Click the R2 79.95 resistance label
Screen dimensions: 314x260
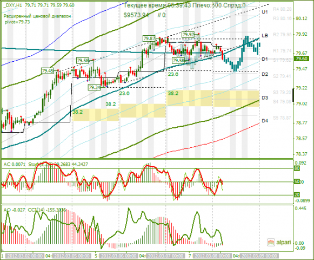(x=282, y=35)
